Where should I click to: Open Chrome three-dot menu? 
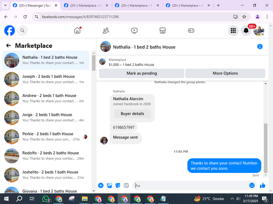click(267, 17)
